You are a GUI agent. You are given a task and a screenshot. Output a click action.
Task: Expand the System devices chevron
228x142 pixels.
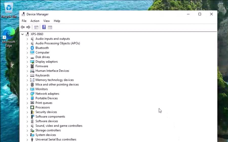point(27,135)
